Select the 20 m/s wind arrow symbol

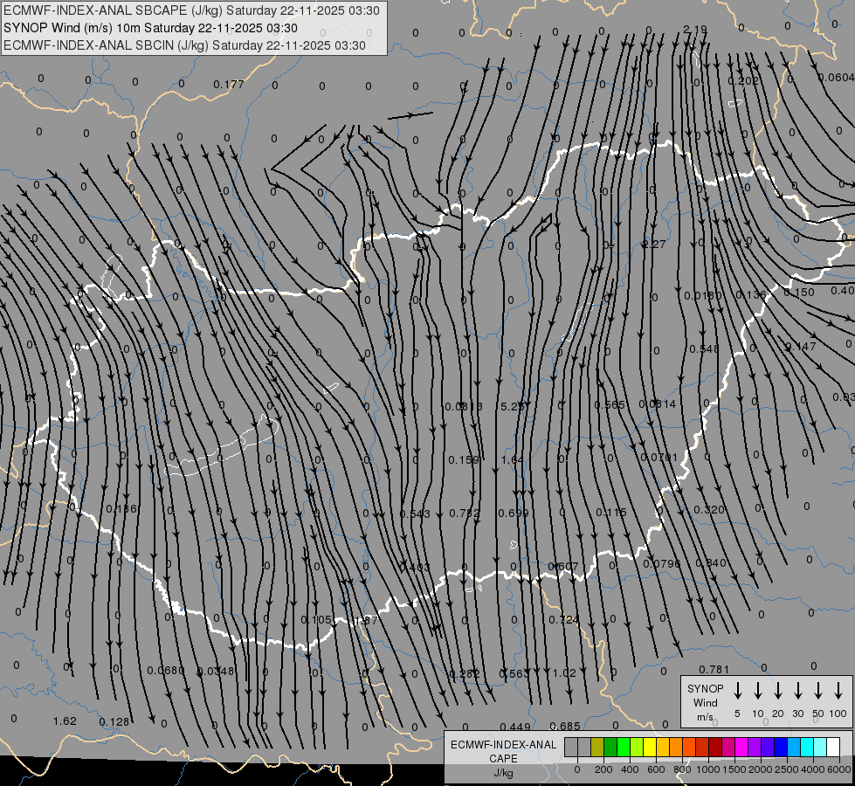(778, 691)
